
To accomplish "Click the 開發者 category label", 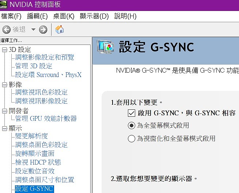I will coord(19,111).
